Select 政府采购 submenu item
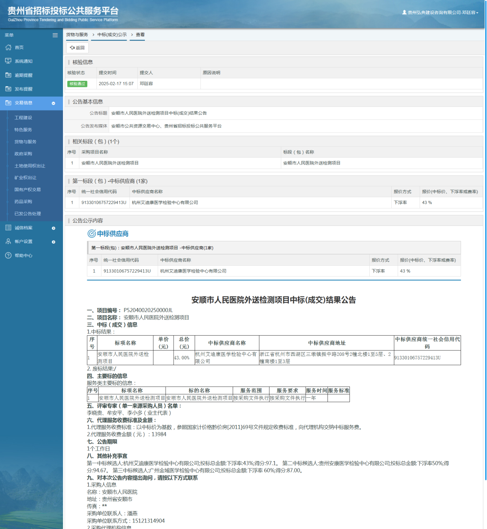 [23, 154]
